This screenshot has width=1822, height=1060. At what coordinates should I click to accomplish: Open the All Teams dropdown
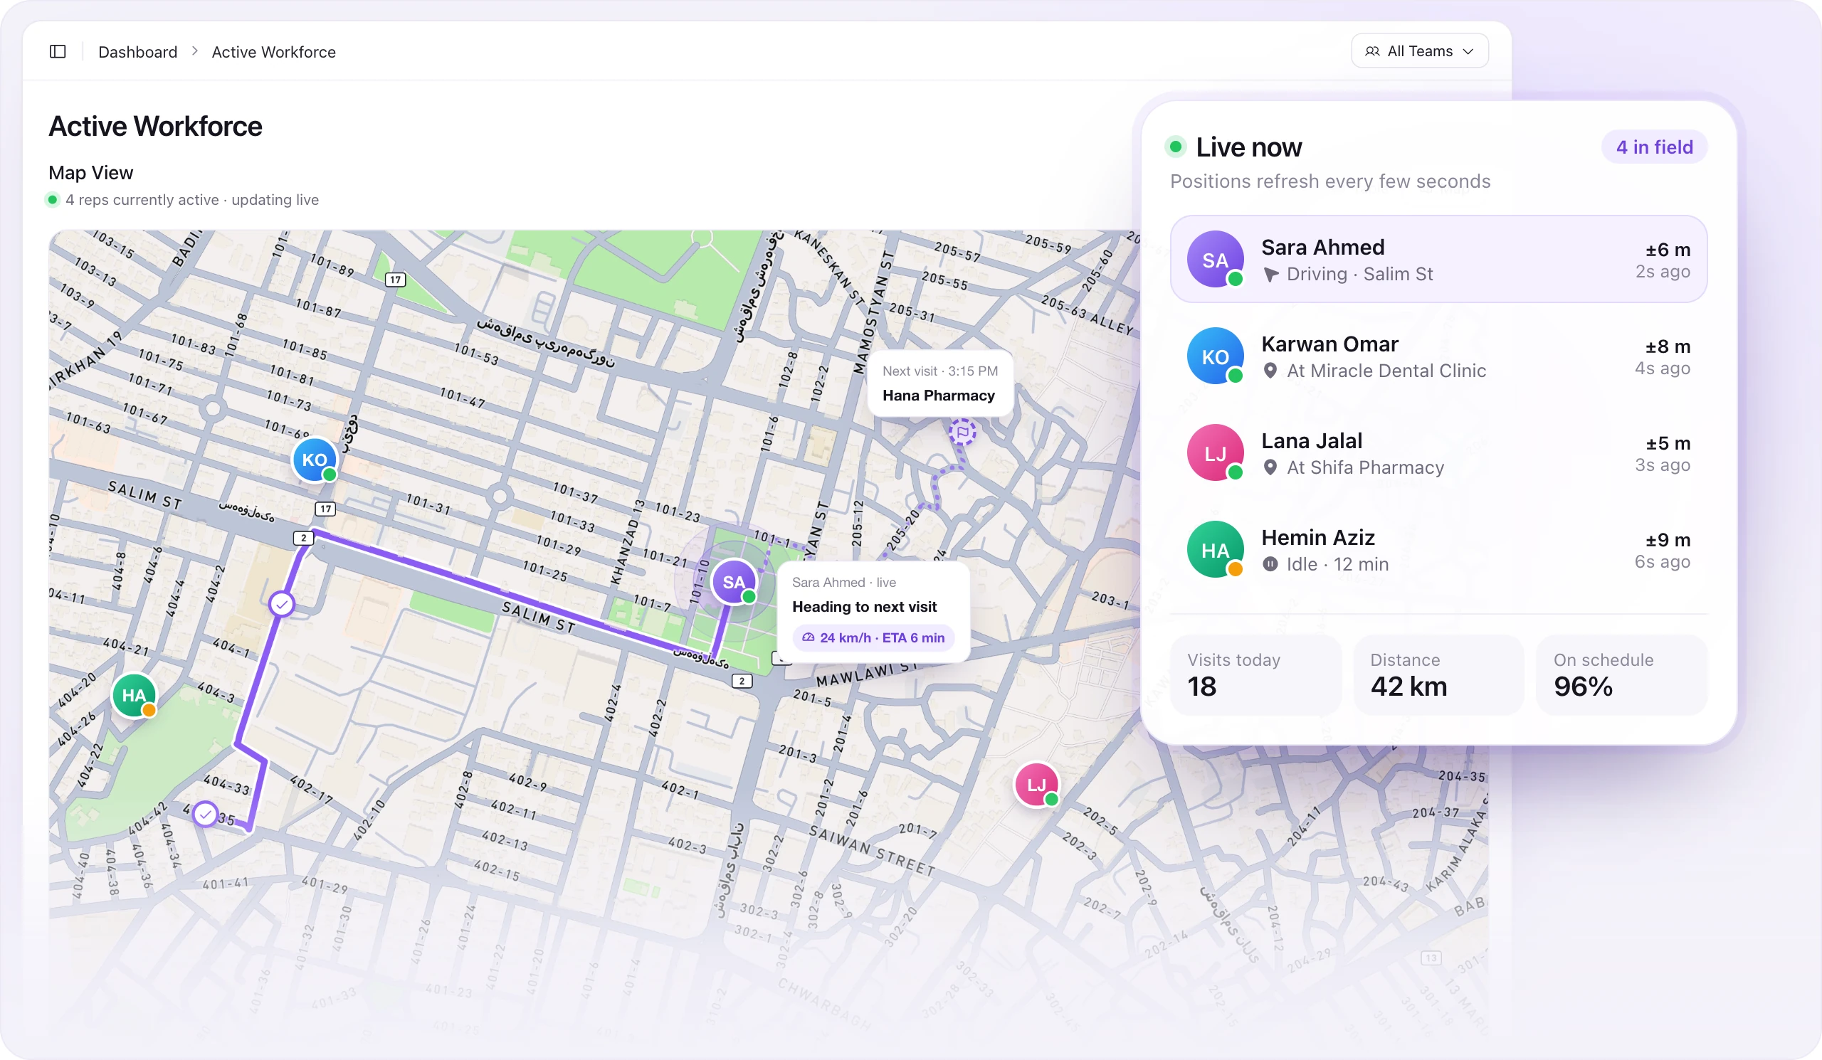(x=1419, y=51)
